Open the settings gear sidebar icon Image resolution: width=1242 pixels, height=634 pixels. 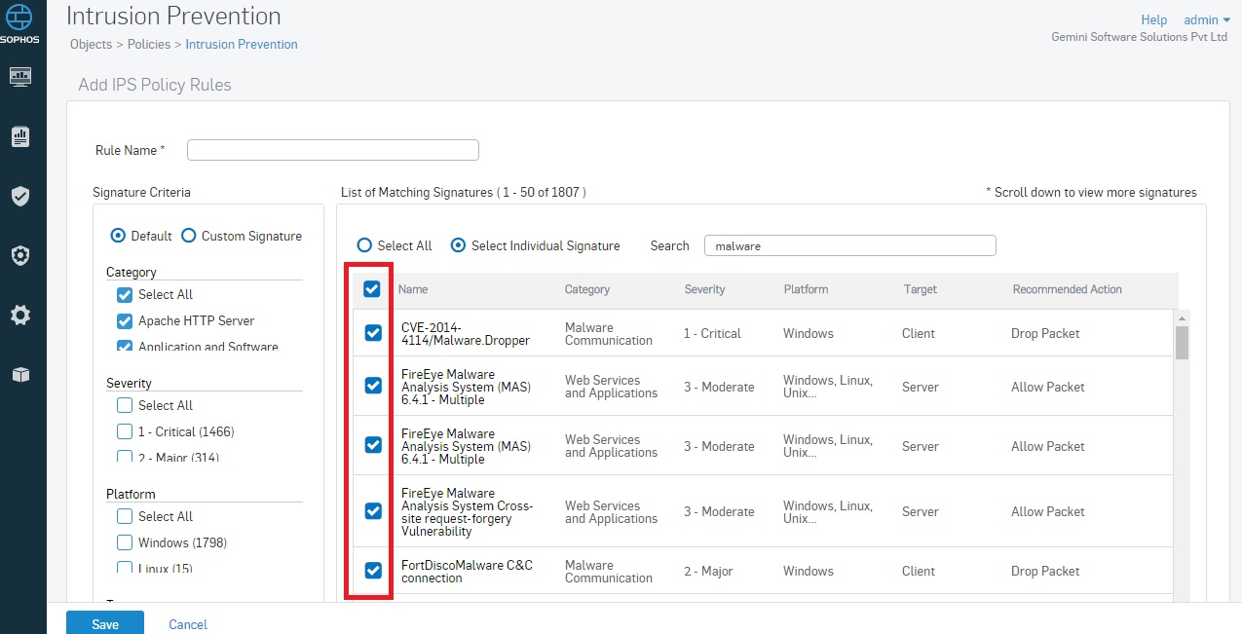[20, 315]
